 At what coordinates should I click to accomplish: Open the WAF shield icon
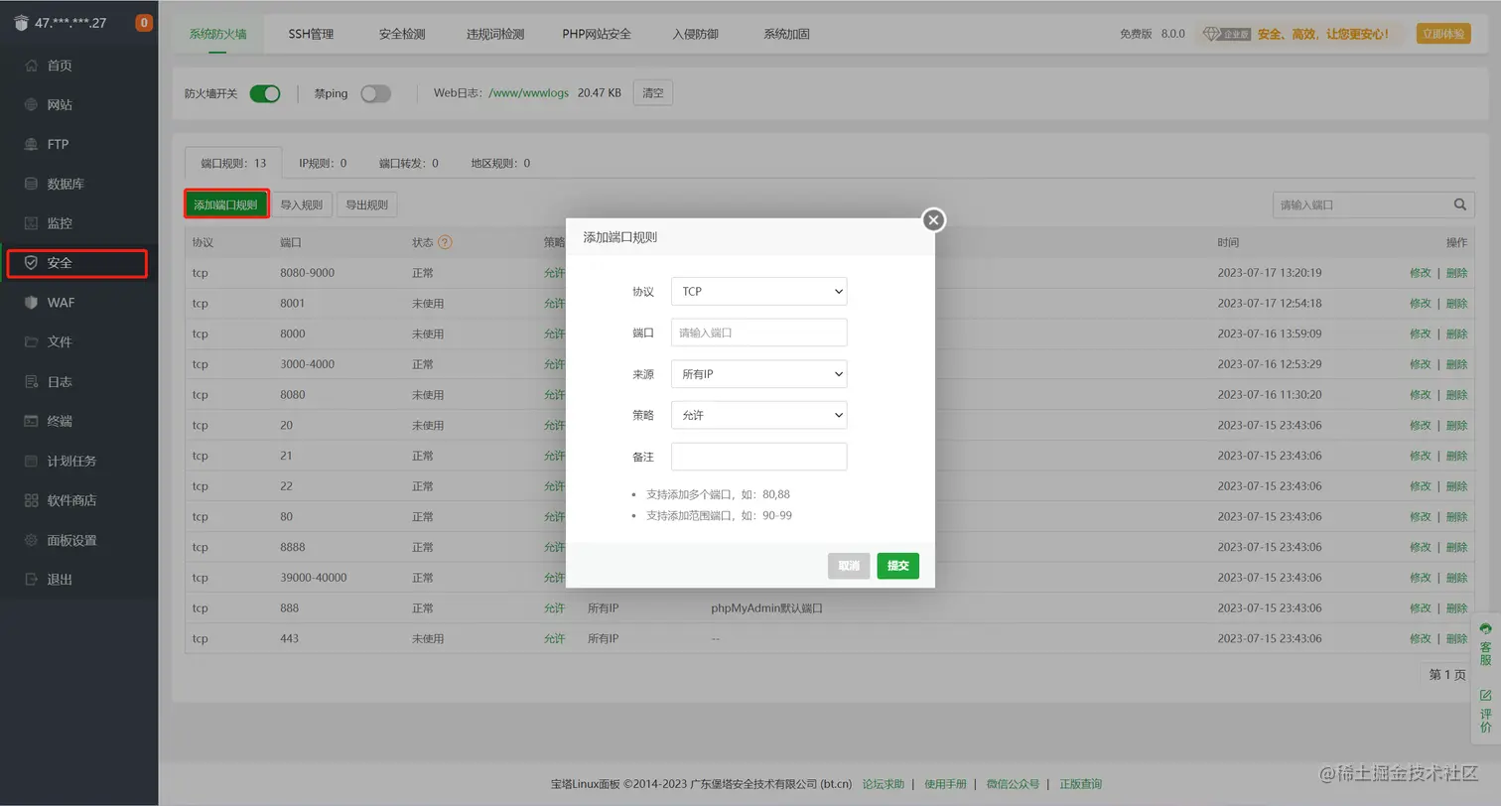point(31,303)
